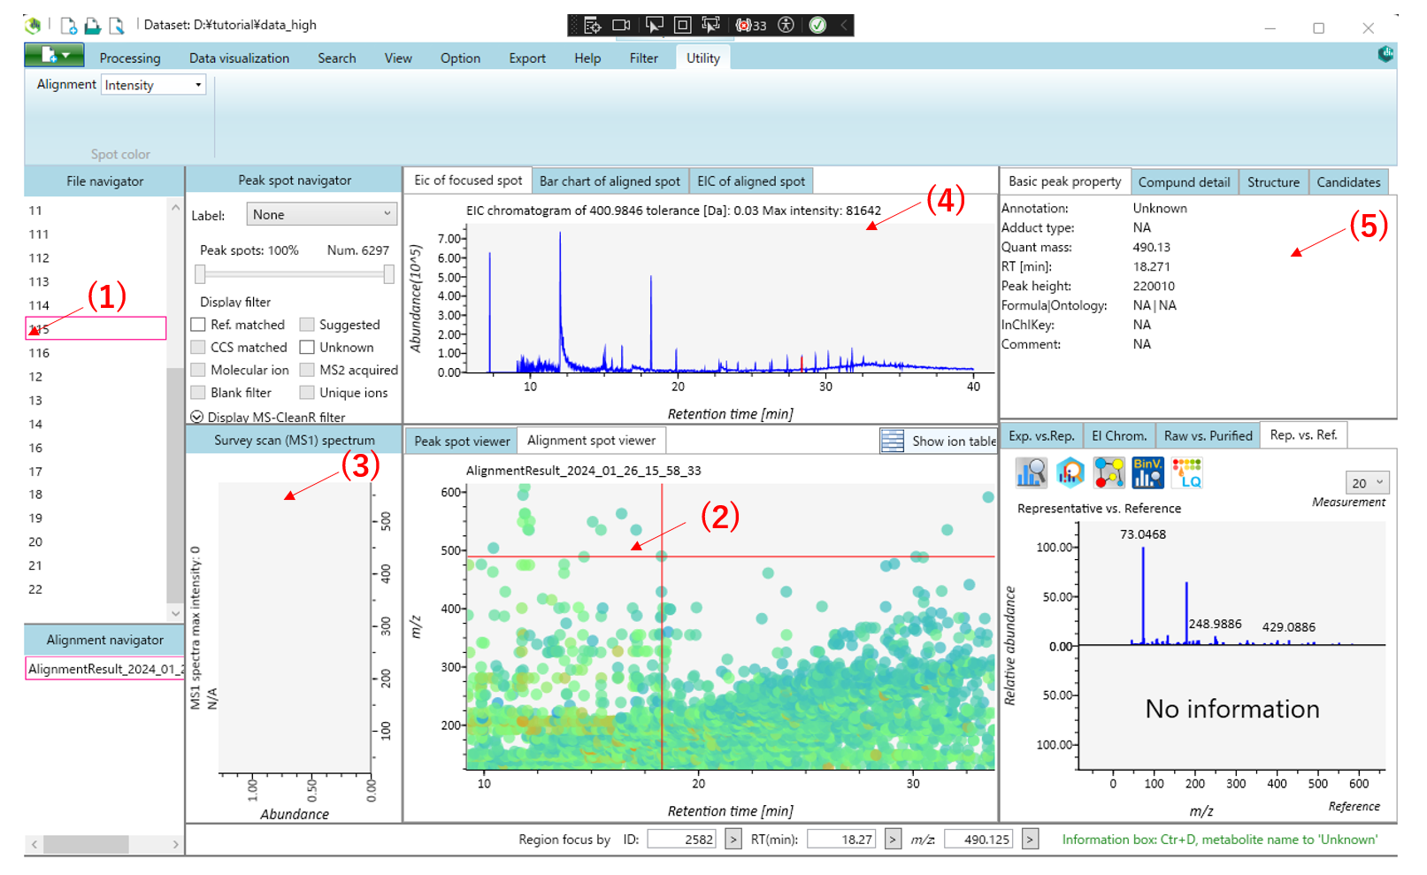
Task: Click the green checkmark icon in overlay
Action: coord(817,25)
